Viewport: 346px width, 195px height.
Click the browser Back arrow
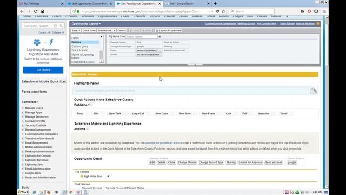(22, 11)
